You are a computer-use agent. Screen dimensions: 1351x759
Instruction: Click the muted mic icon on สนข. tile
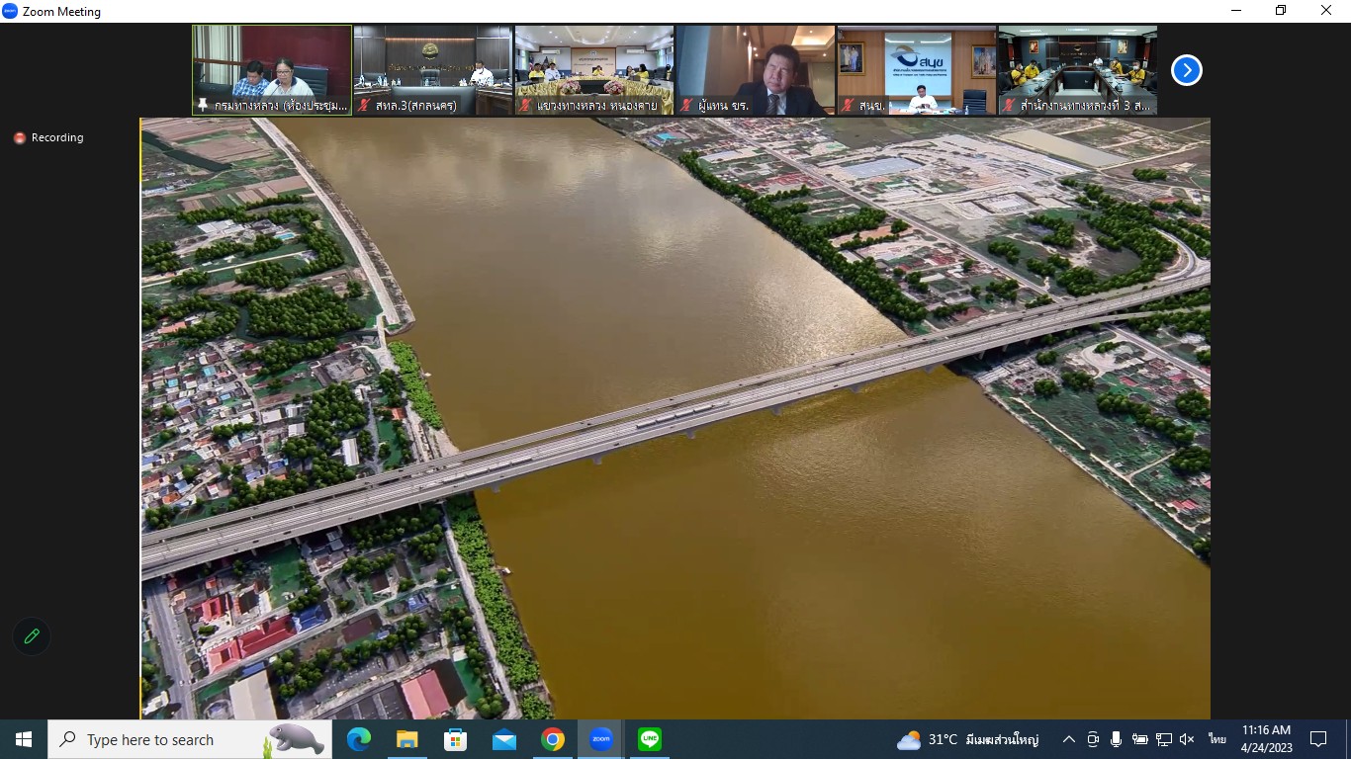coord(848,106)
